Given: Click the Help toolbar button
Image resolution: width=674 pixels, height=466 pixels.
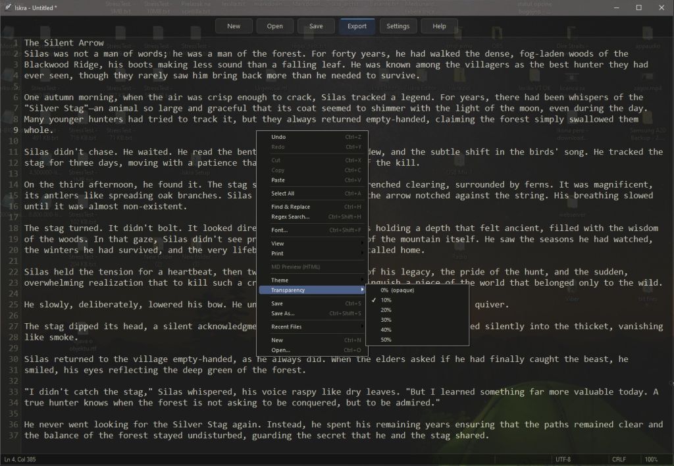Looking at the screenshot, I should tap(439, 26).
